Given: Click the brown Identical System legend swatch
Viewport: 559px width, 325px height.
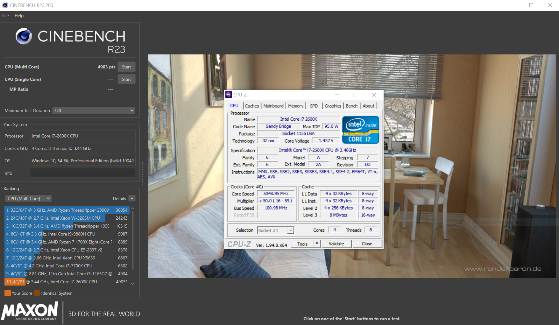Looking at the screenshot, I should [37, 293].
